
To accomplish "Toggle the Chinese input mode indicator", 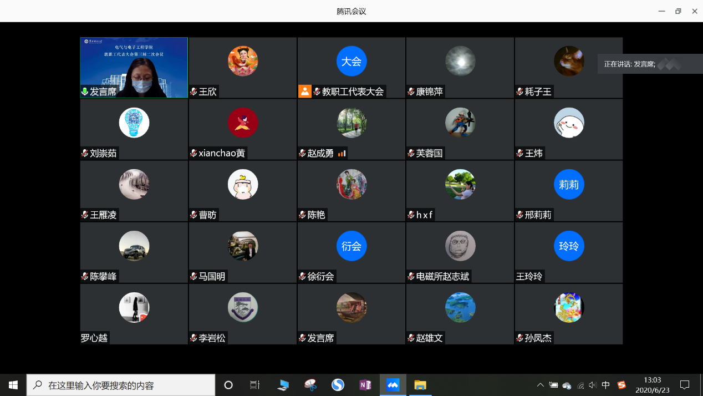I will click(606, 385).
